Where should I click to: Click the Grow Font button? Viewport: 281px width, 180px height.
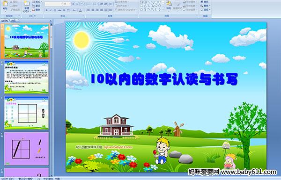pyautogui.click(x=73, y=4)
